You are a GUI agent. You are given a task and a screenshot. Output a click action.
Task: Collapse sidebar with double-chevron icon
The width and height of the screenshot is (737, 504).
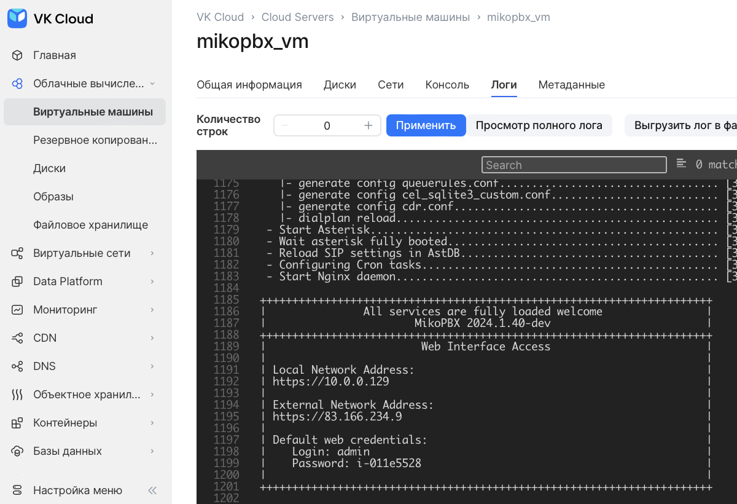(152, 490)
